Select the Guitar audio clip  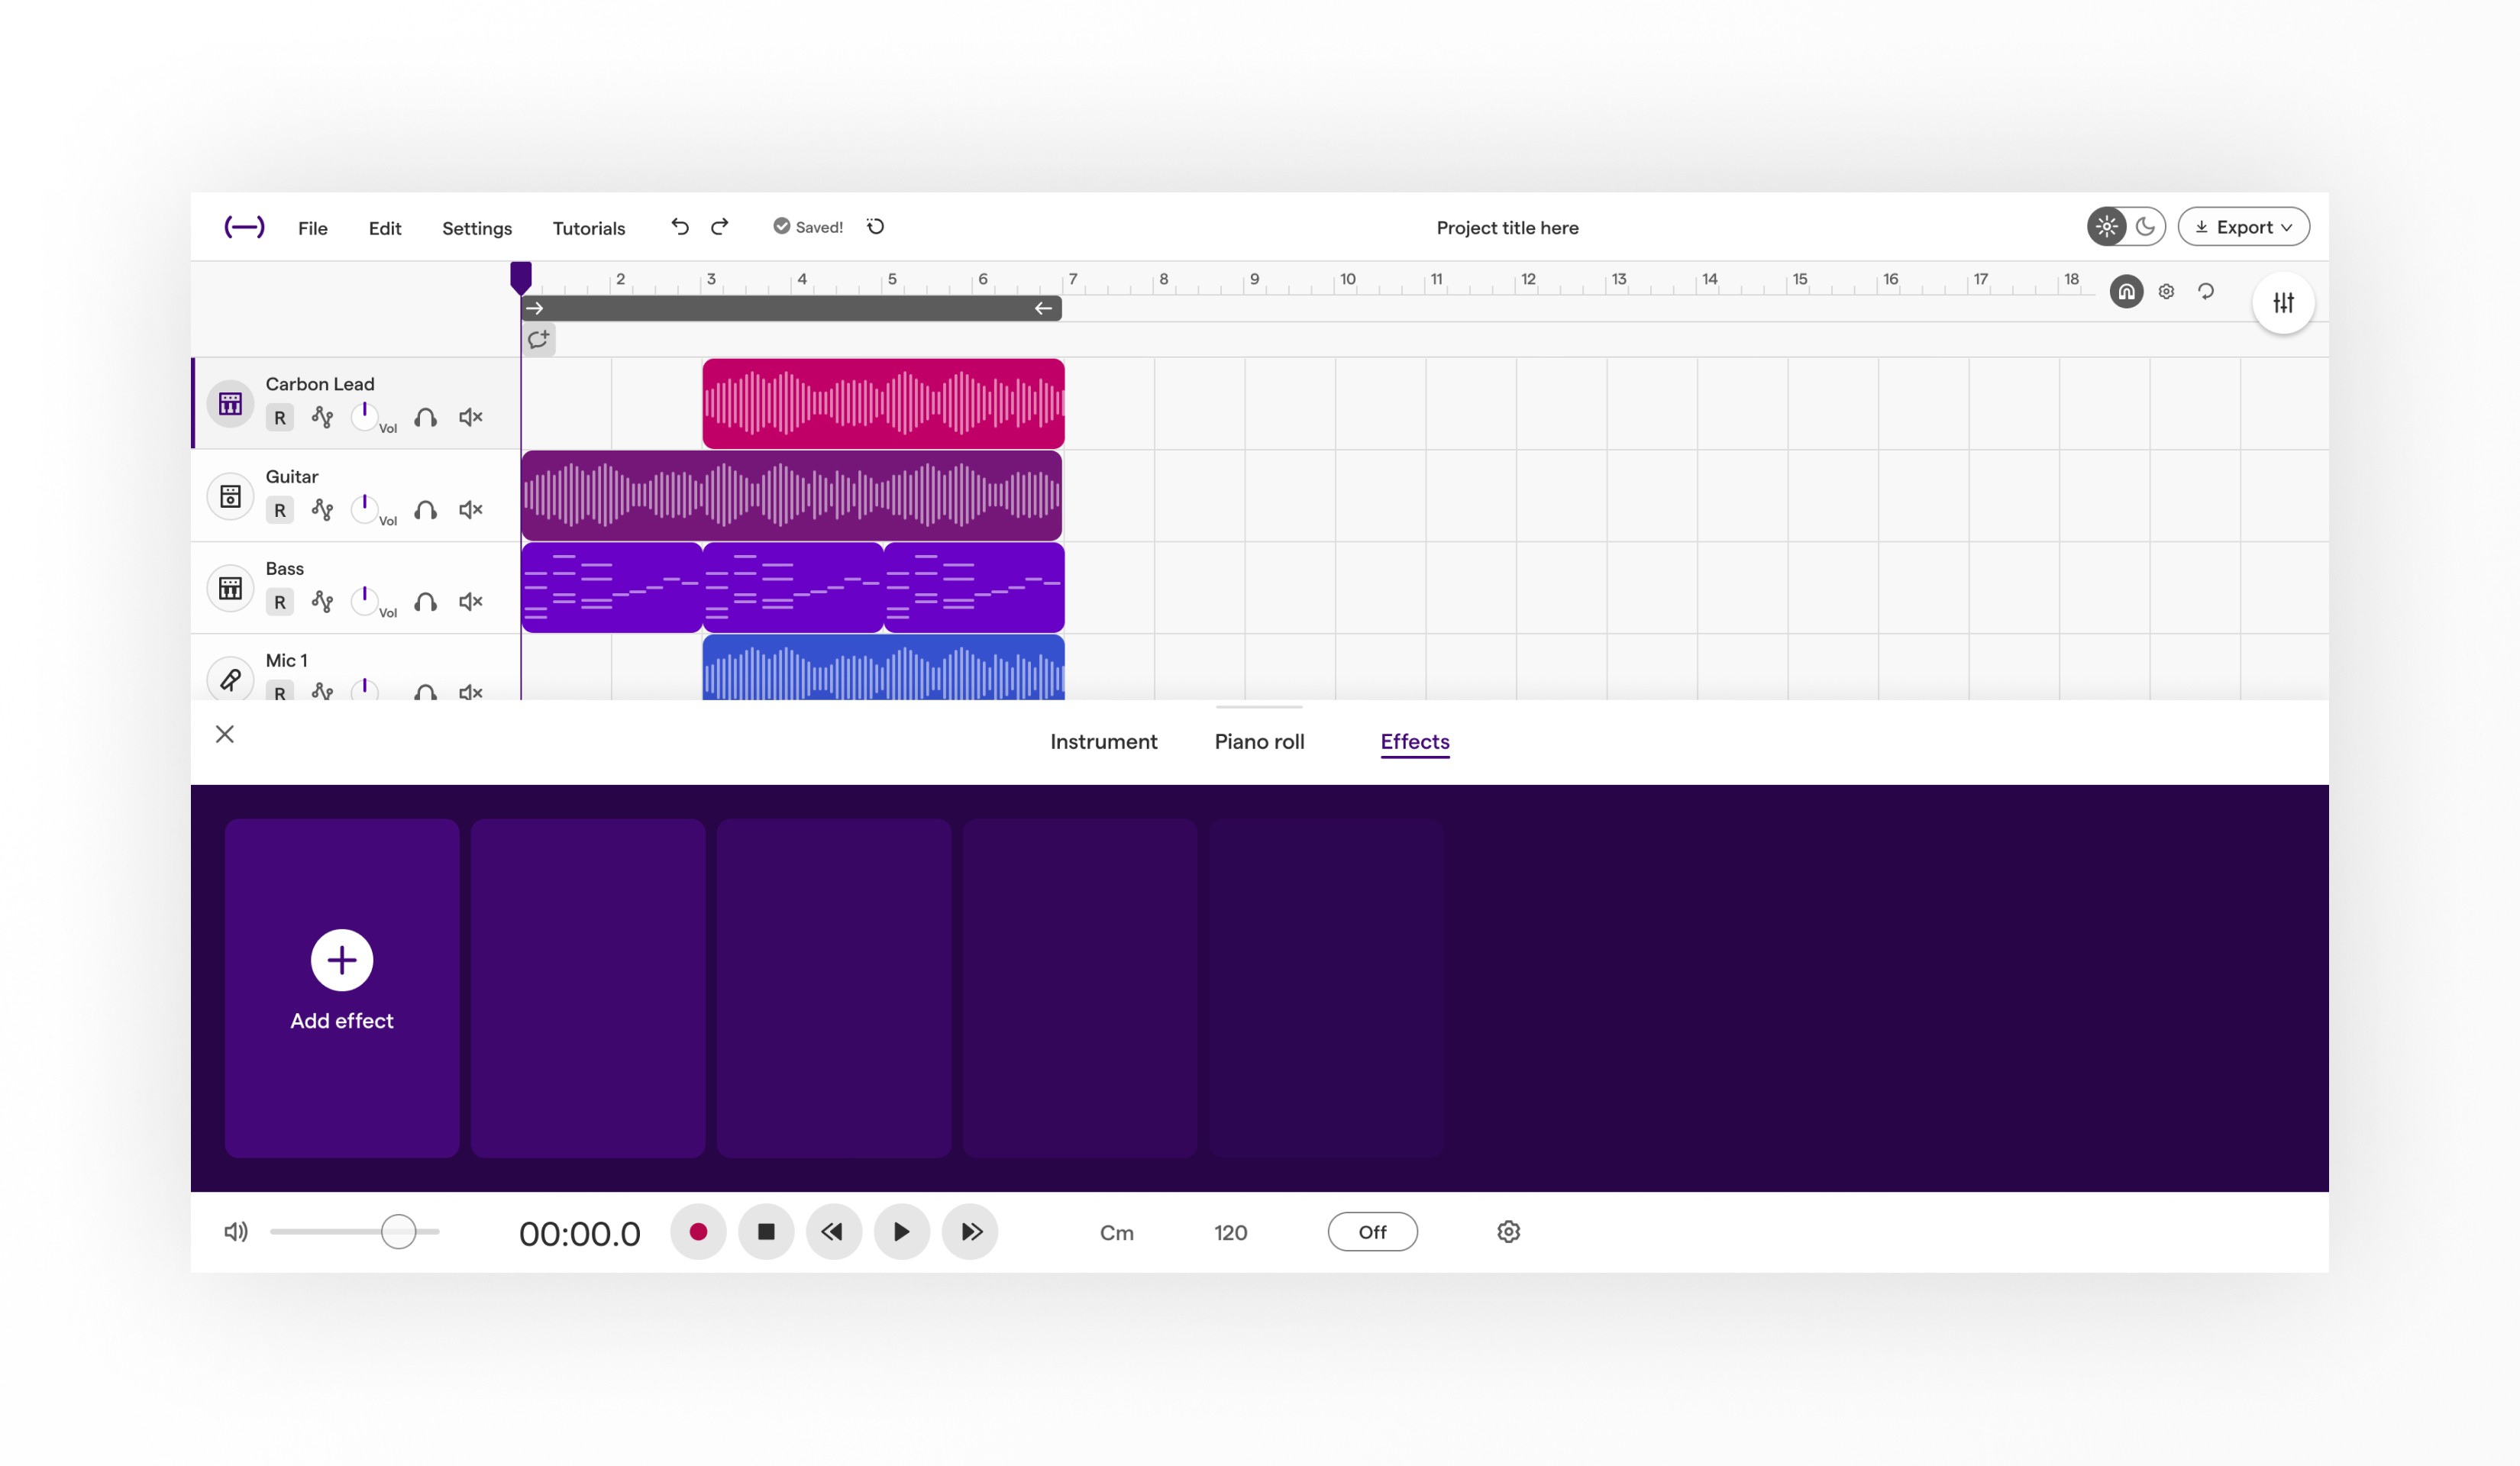[792, 496]
